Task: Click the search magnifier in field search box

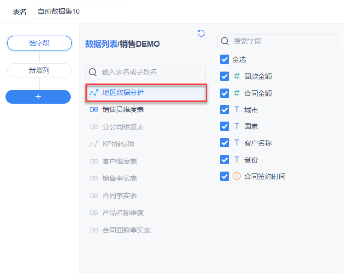Action: [x=225, y=41]
